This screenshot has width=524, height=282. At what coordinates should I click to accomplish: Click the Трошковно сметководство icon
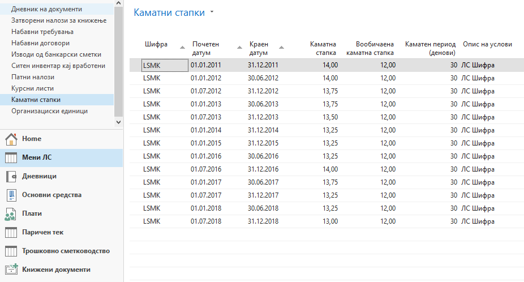click(11, 251)
